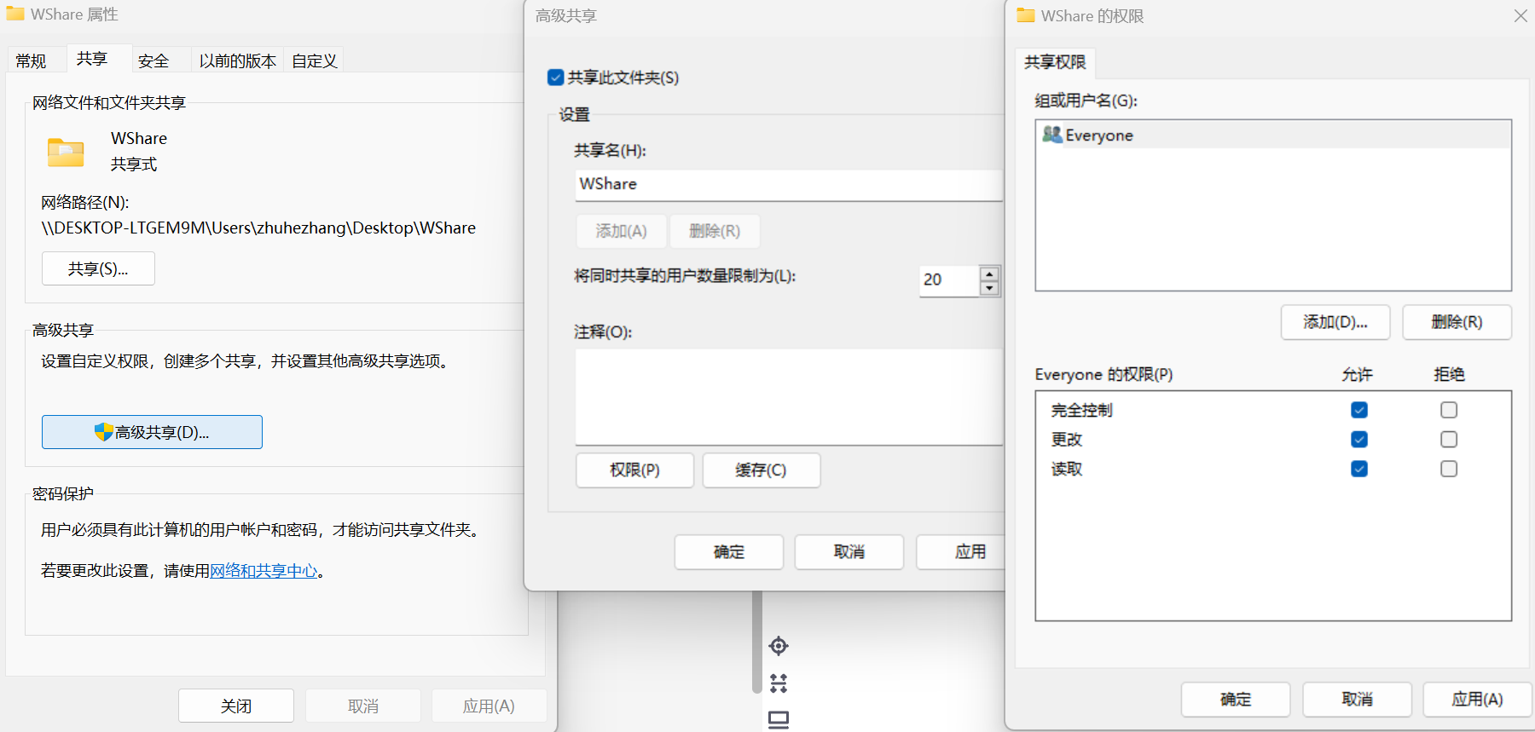Viewport: 1535px width, 732px height.
Task: Click the vertical scrollbar below the dialog
Action: click(756, 642)
